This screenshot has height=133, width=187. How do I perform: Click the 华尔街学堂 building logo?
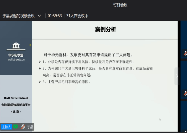(x=16, y=46)
